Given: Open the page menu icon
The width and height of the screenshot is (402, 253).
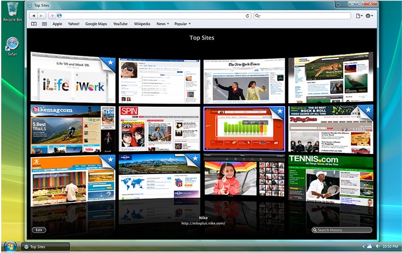Looking at the screenshot, I should click(359, 16).
